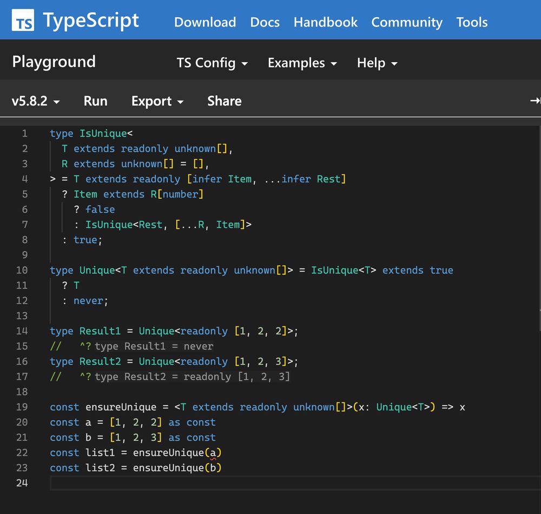Click 'R[number]' on line 5
541x514 pixels.
coord(177,194)
